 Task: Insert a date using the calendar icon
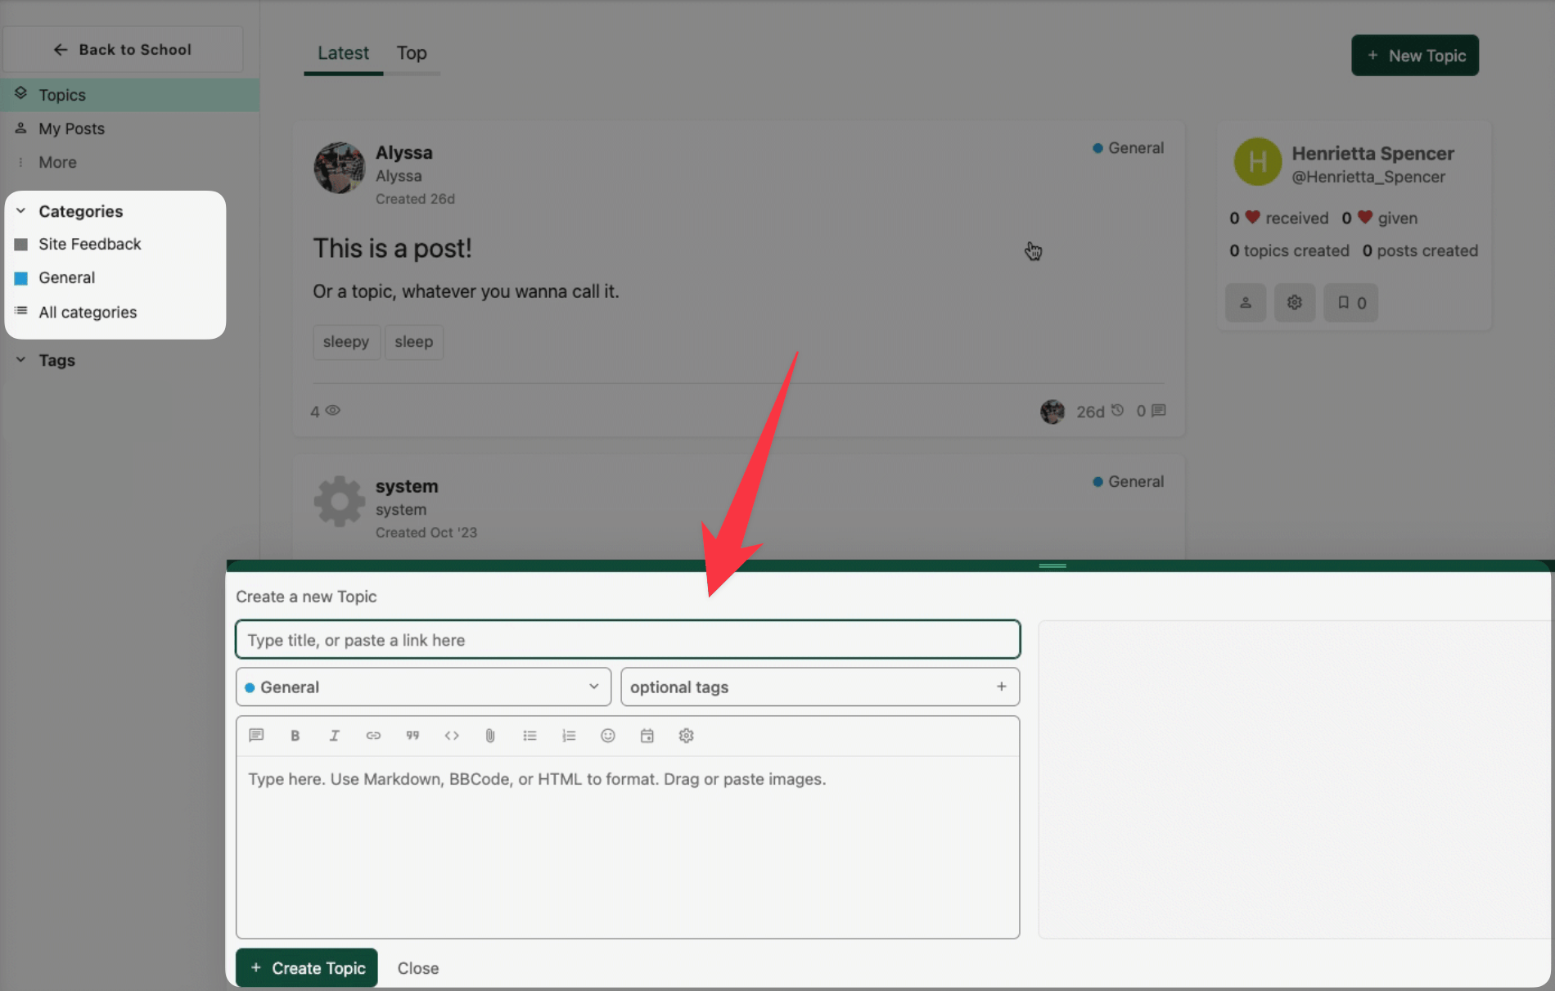(647, 736)
